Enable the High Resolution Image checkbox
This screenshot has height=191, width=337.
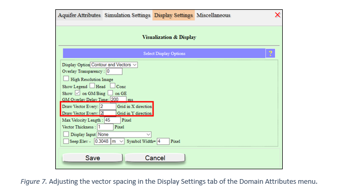coord(66,78)
